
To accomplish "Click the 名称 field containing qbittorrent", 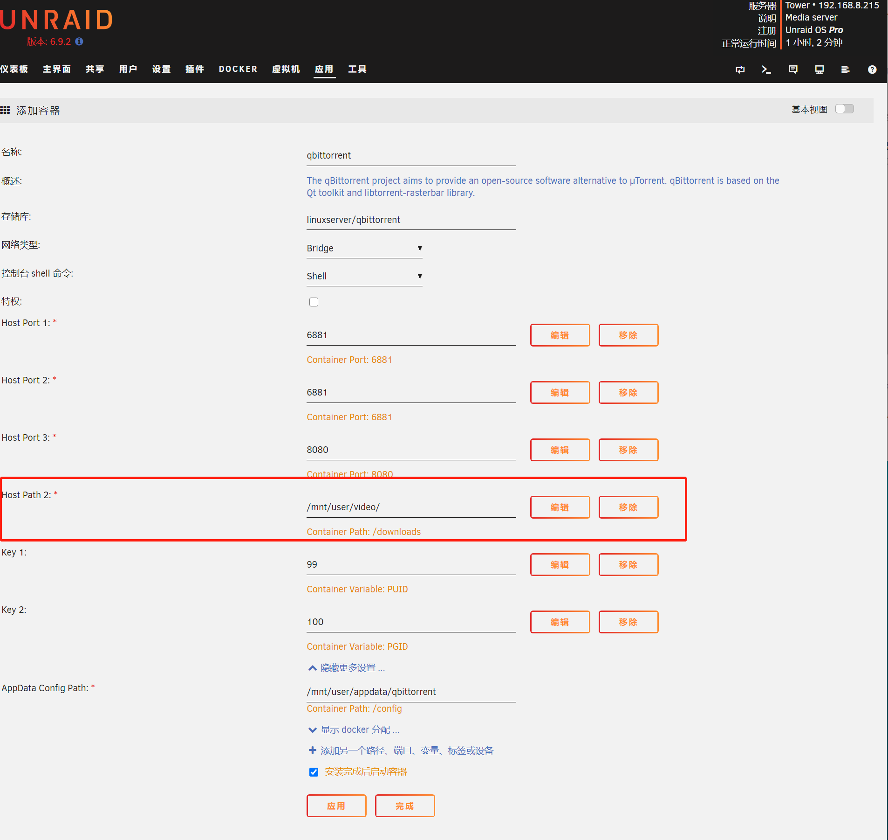I will tap(411, 156).
